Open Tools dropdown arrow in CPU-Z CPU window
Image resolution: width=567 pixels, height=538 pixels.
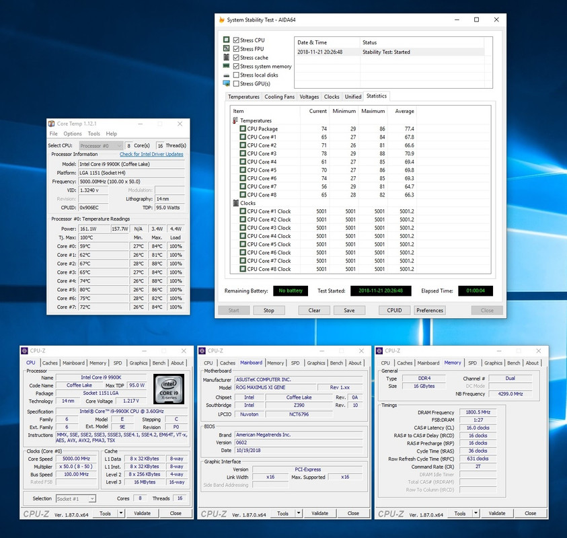[x=121, y=513]
